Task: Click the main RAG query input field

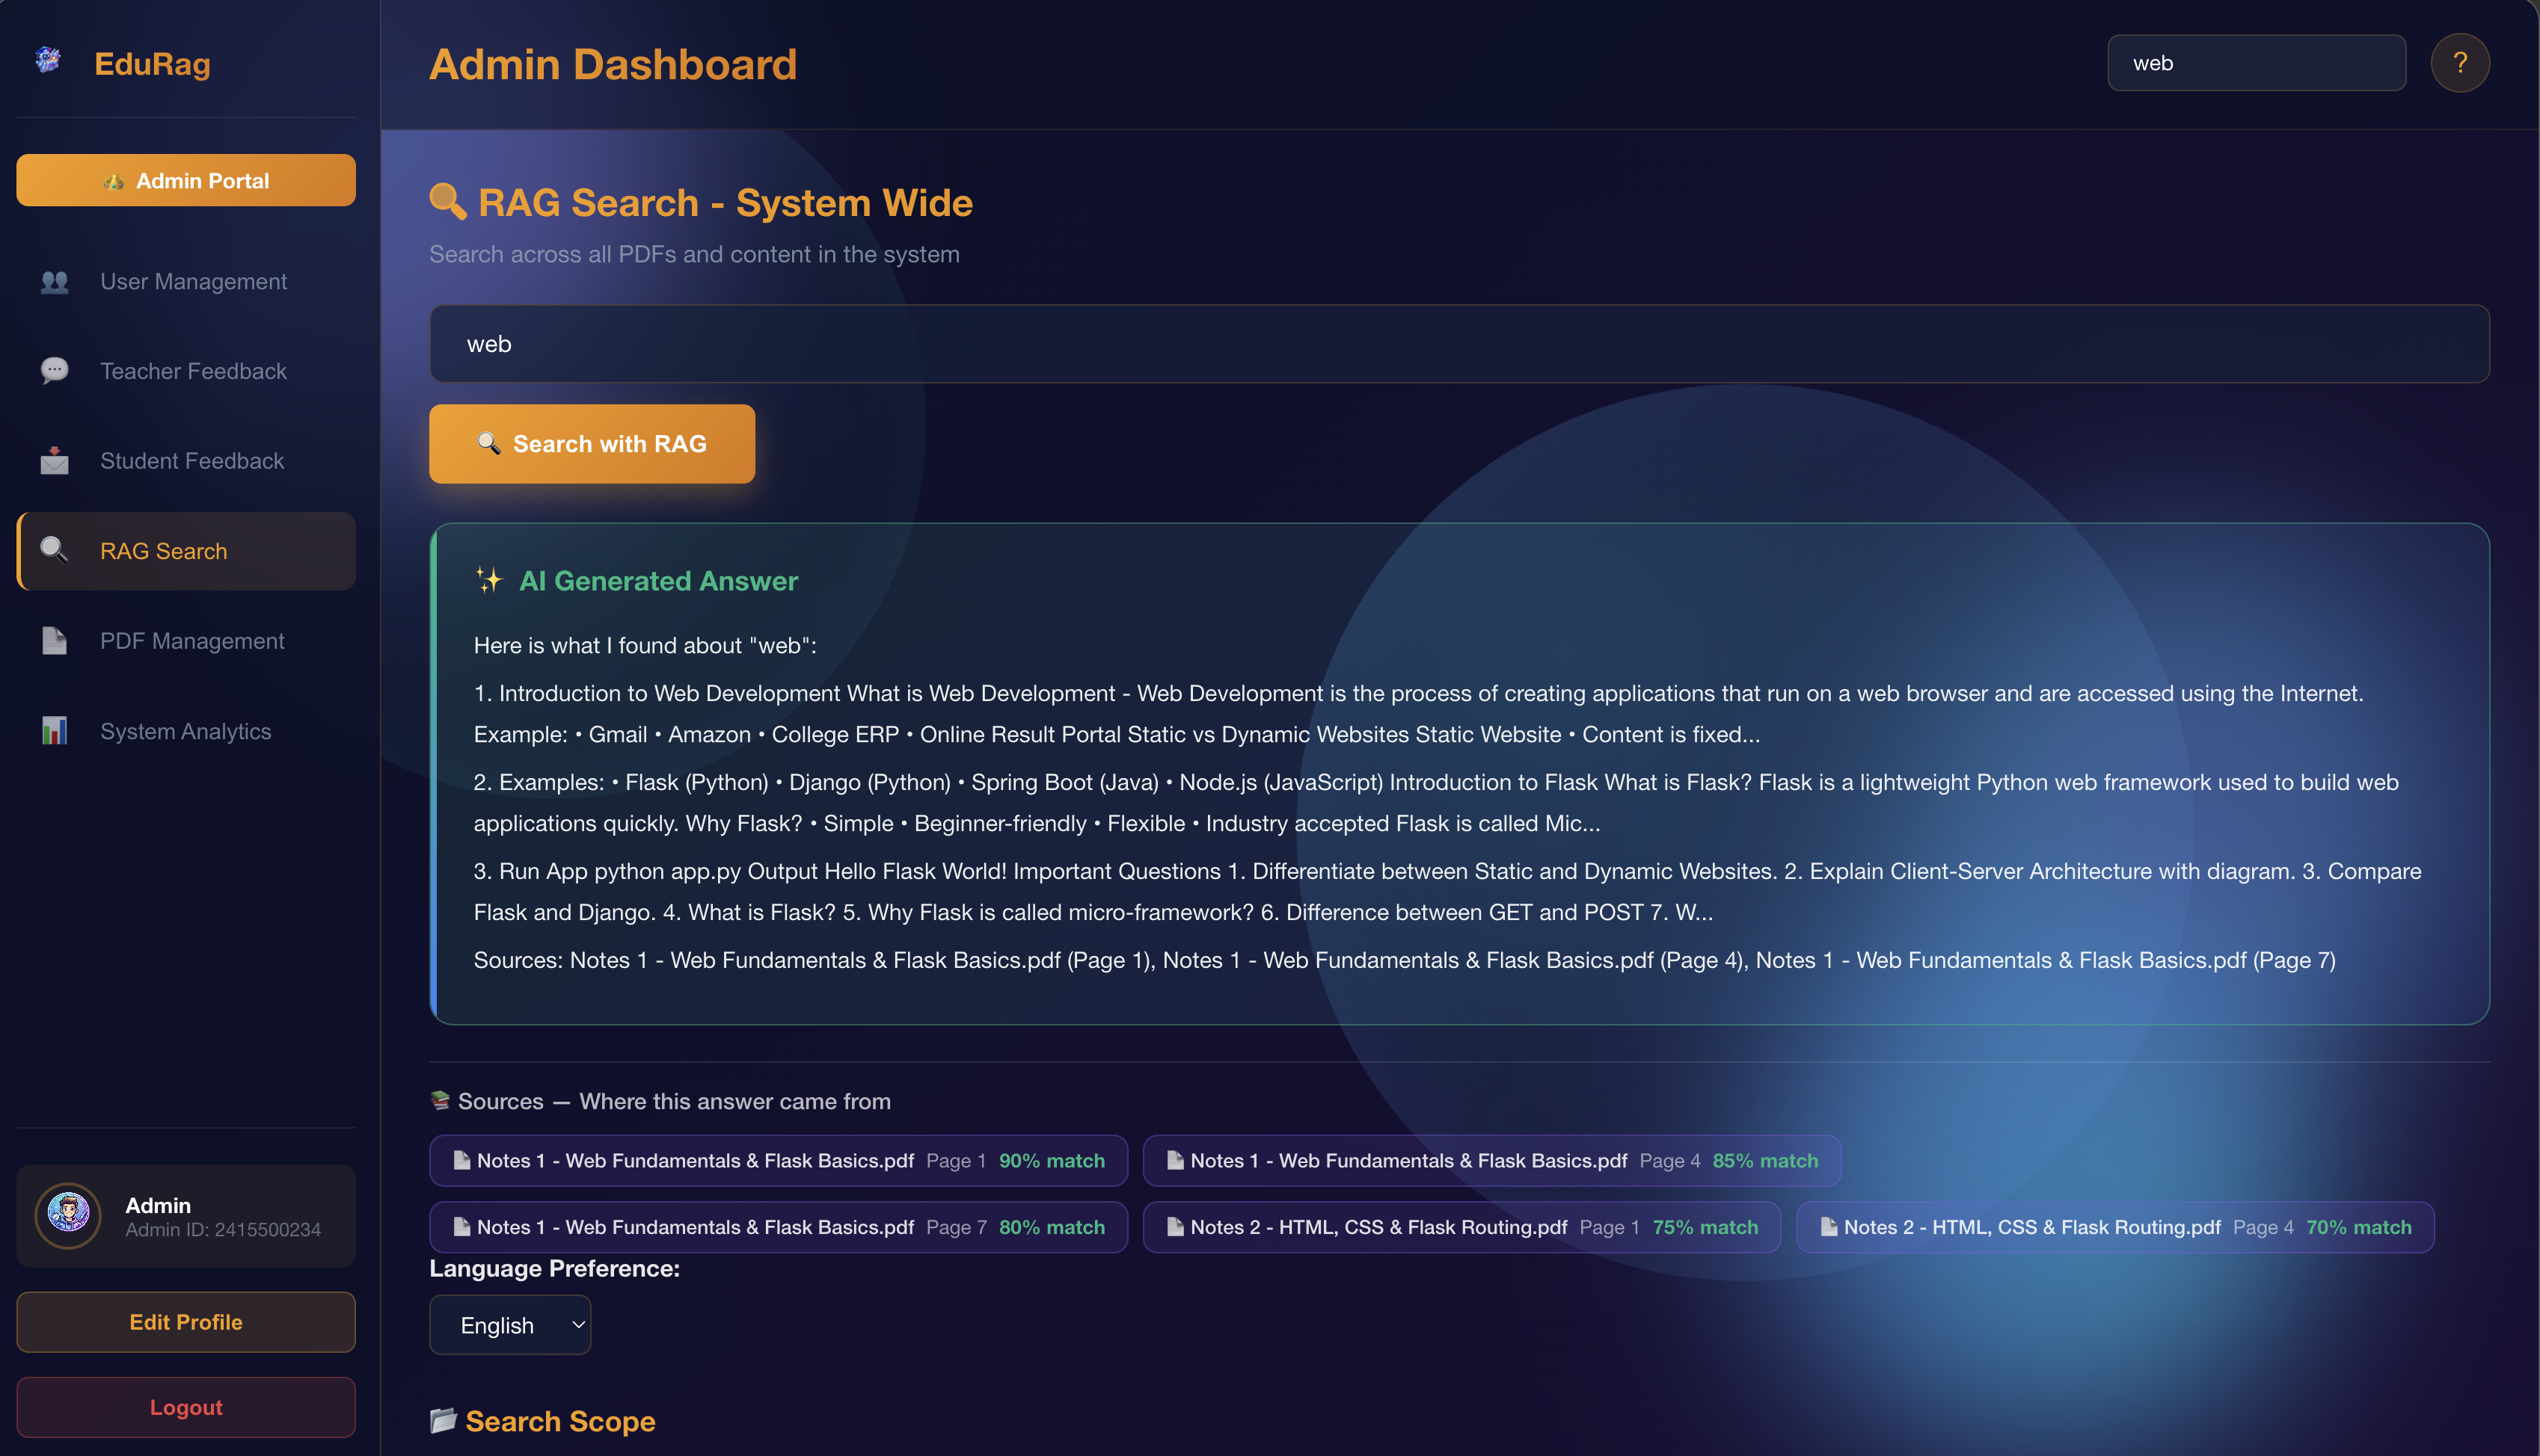Action: pyautogui.click(x=1458, y=344)
